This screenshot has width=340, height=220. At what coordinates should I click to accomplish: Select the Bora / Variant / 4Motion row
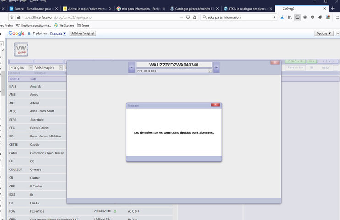[x=38, y=137]
